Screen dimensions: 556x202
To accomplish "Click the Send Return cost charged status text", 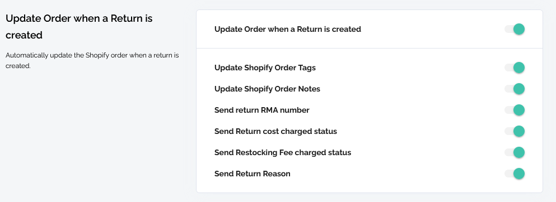I will coord(275,131).
